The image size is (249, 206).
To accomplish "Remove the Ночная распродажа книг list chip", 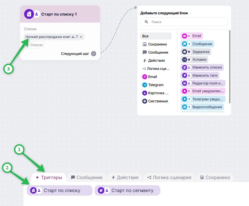I will [81, 37].
